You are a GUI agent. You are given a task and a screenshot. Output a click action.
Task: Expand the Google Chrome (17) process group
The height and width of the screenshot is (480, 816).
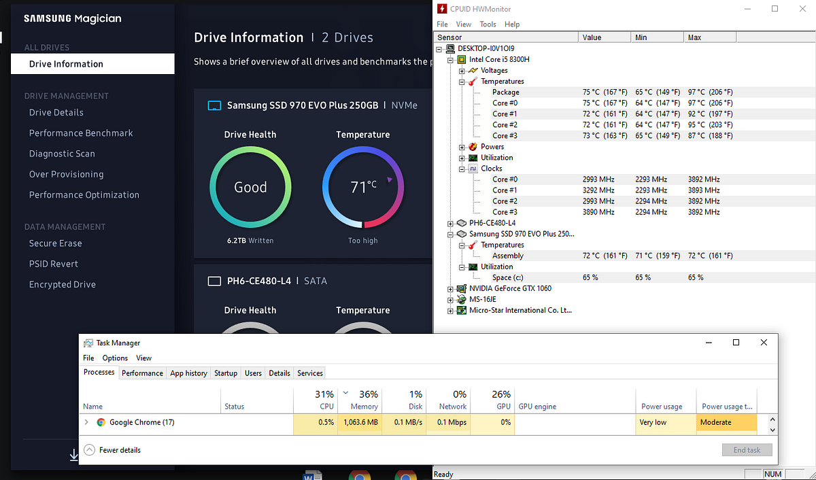pyautogui.click(x=86, y=422)
